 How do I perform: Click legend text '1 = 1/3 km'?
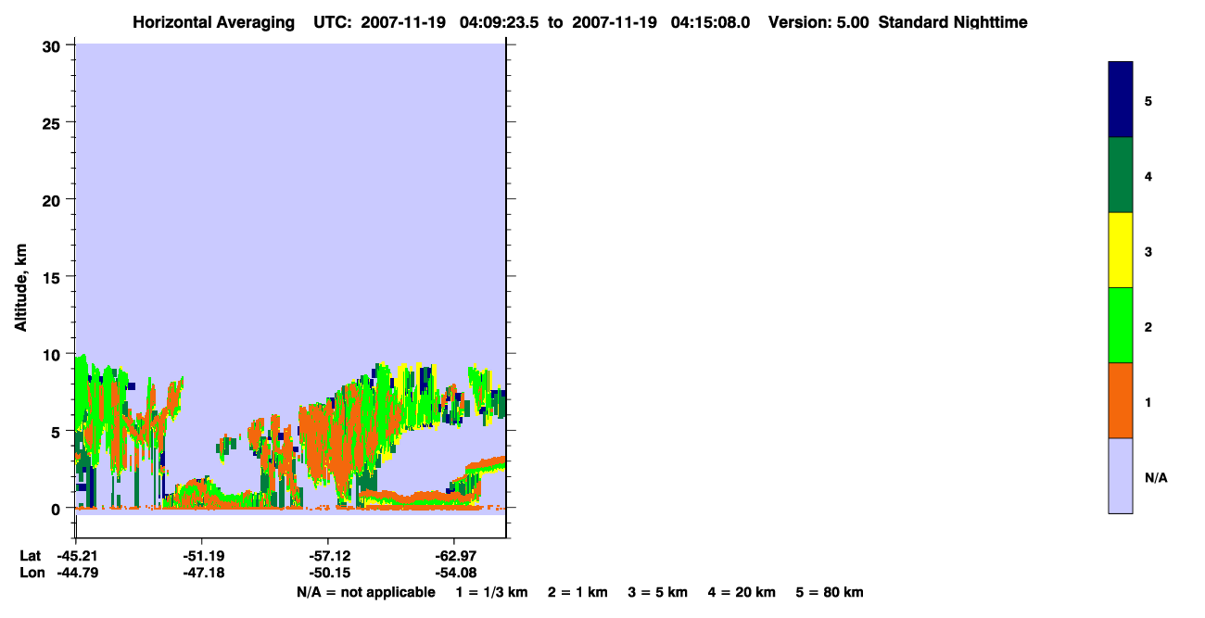491,592
